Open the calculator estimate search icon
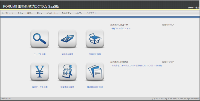The width and height of the screenshot is (200, 101). 67,39
